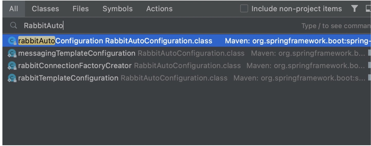Open the rabbitAutoConfiguration highlighted result

(187, 41)
